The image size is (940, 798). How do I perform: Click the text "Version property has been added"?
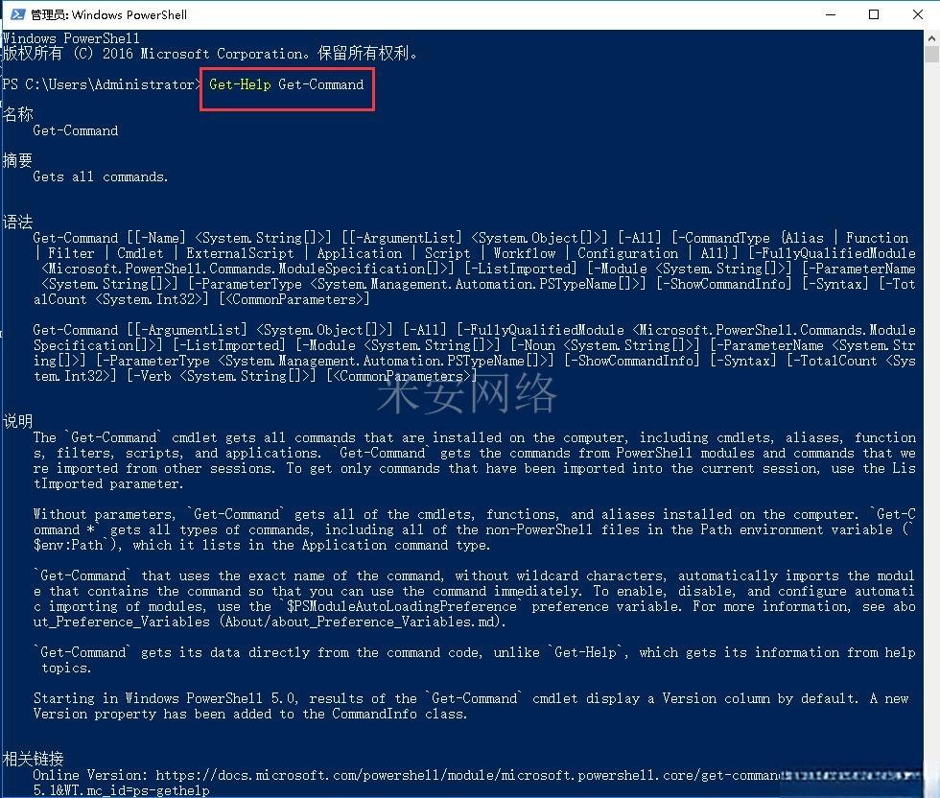coord(155,714)
